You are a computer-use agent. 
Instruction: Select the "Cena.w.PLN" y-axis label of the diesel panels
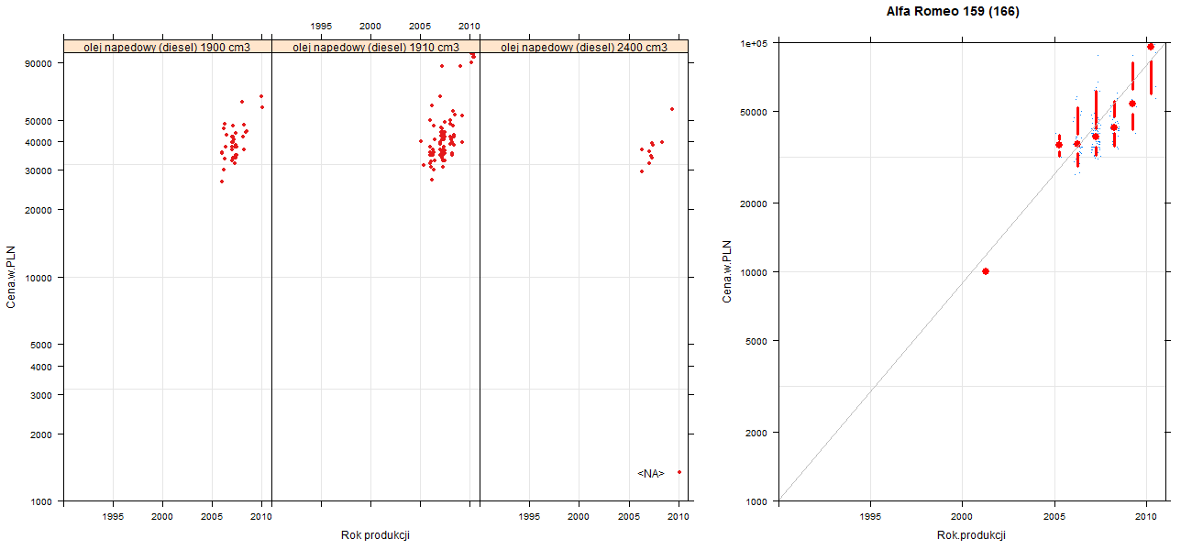pyautogui.click(x=12, y=277)
